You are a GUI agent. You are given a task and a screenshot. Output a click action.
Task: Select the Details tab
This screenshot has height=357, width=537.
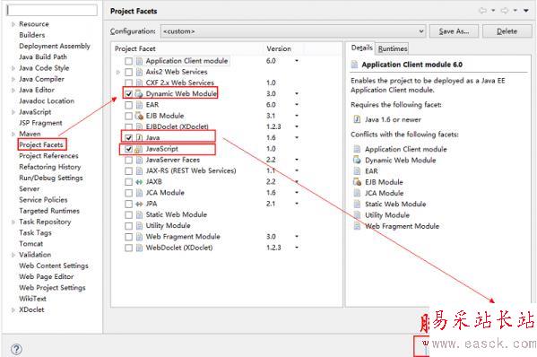[x=361, y=48]
